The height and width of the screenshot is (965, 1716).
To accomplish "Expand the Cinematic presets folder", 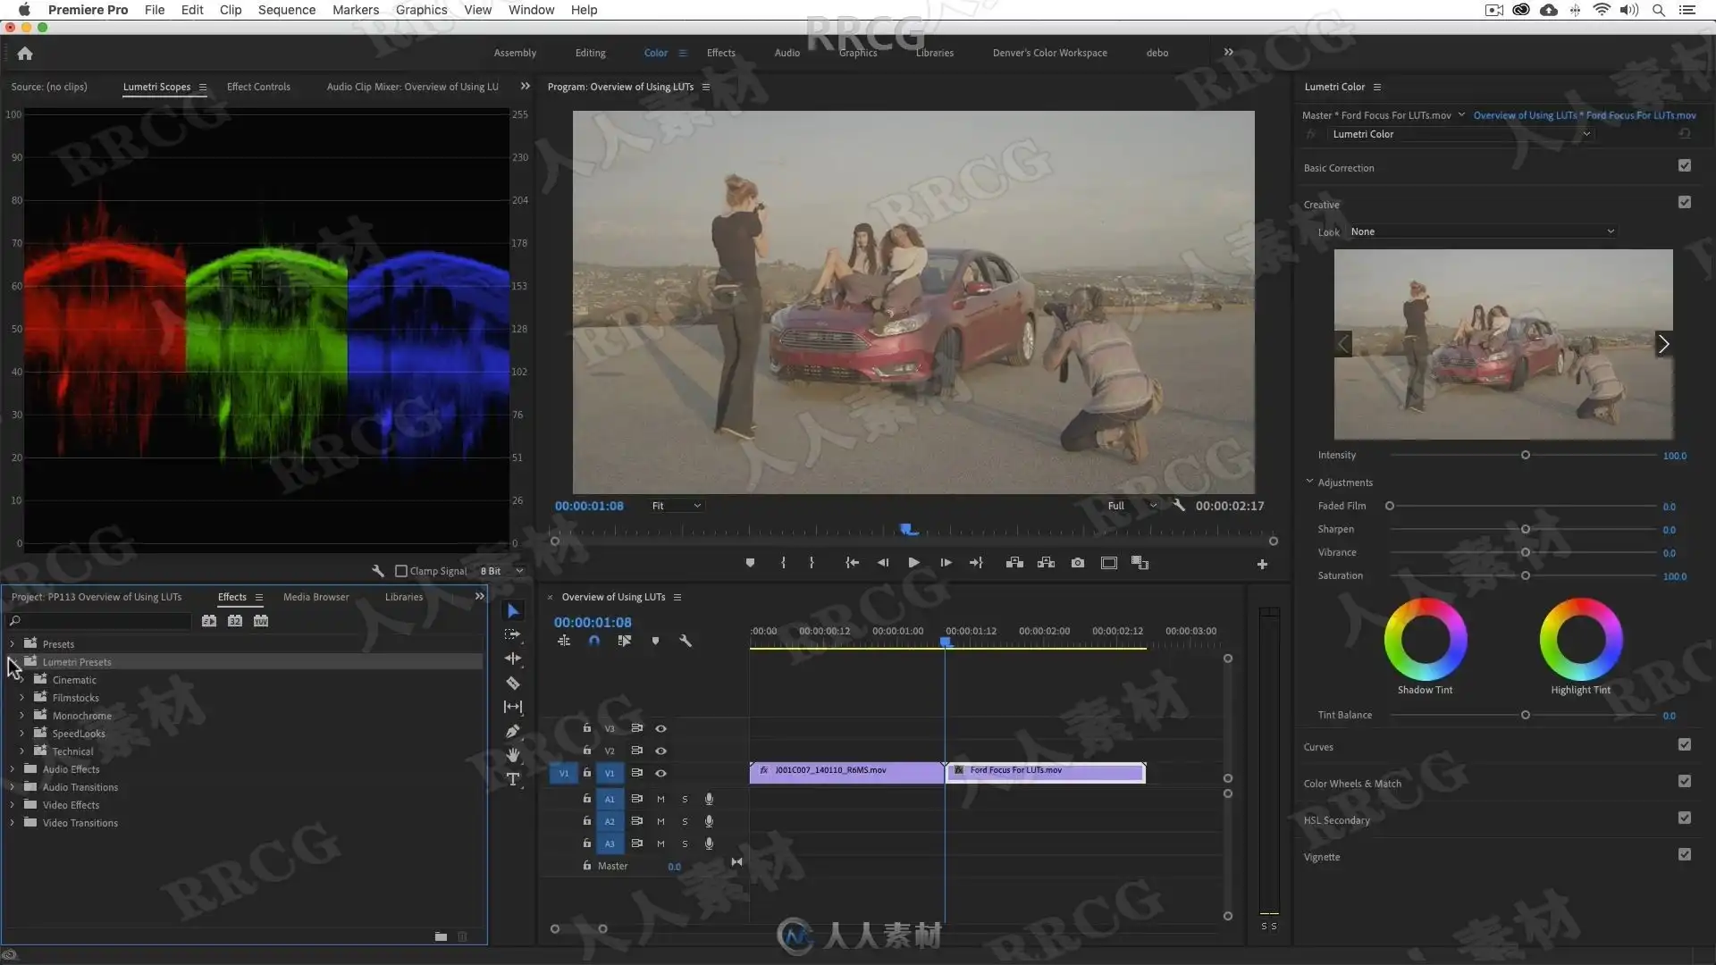I will 22,680.
